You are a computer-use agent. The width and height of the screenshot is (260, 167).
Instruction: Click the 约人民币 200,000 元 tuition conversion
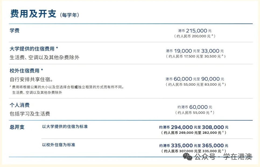point(195,36)
